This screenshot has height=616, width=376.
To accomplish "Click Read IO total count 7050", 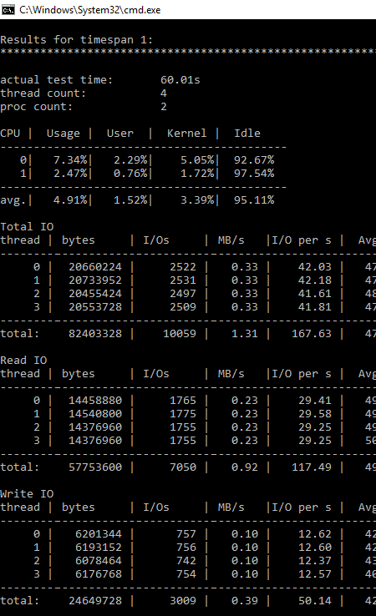I will click(x=183, y=467).
